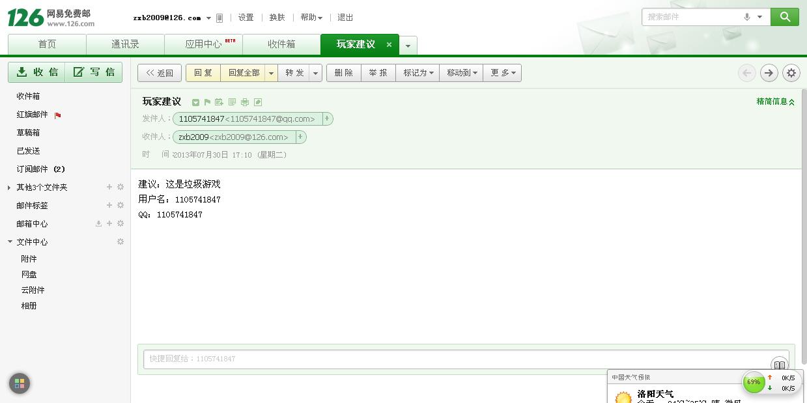Screen dimensions: 807x403
Task: Open the 回复全部 dropdown arrow
Action: (x=271, y=73)
